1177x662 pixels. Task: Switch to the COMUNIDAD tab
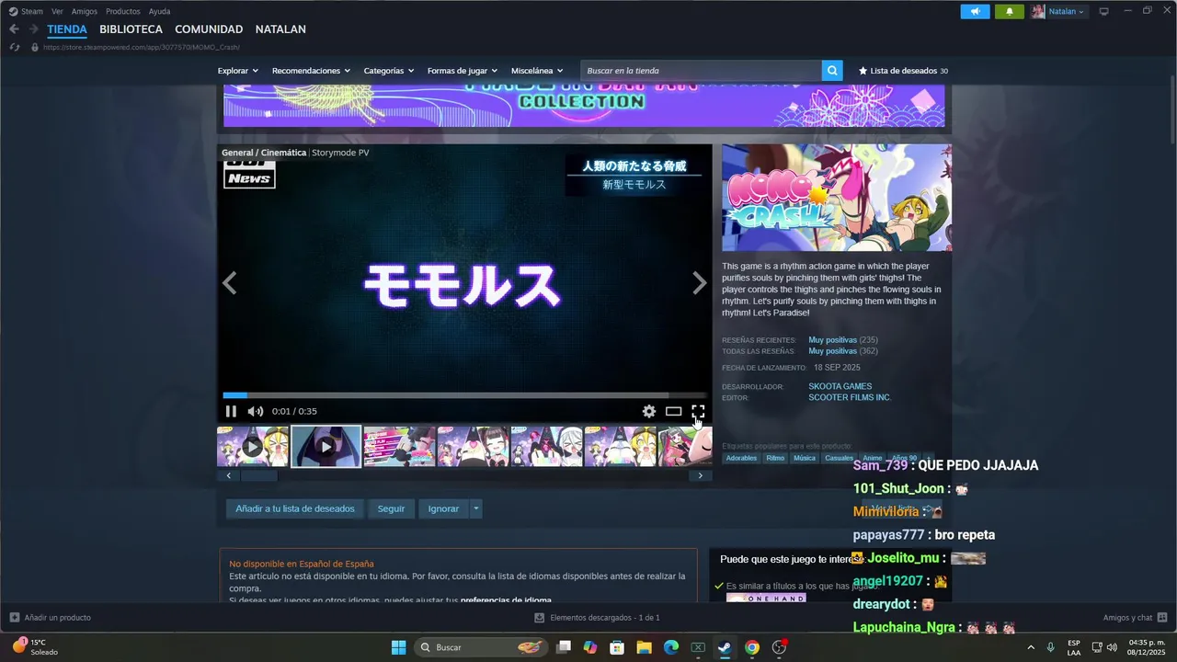click(x=209, y=29)
